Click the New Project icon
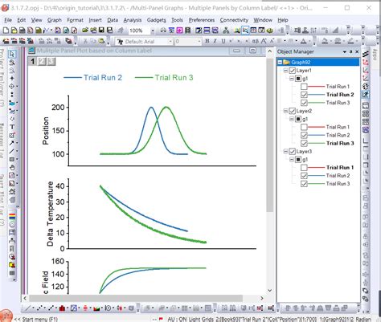This screenshot has width=381, height=322. tap(6, 31)
